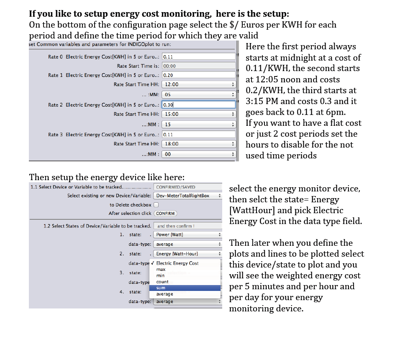Open state 1 data-type average dropdown
Viewport: 413px width, 344px height.
pos(187,244)
